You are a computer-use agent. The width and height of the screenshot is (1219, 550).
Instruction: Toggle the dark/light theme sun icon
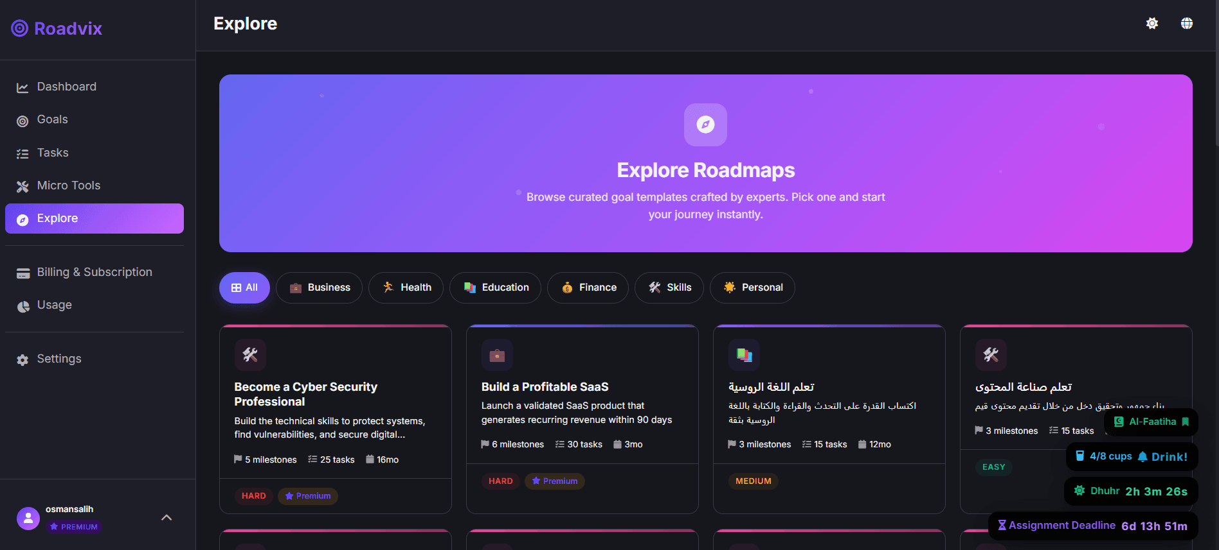coord(1152,23)
